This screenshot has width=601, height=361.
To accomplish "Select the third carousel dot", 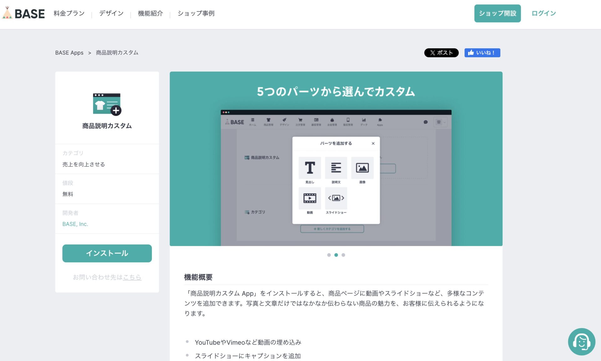I will pos(343,255).
